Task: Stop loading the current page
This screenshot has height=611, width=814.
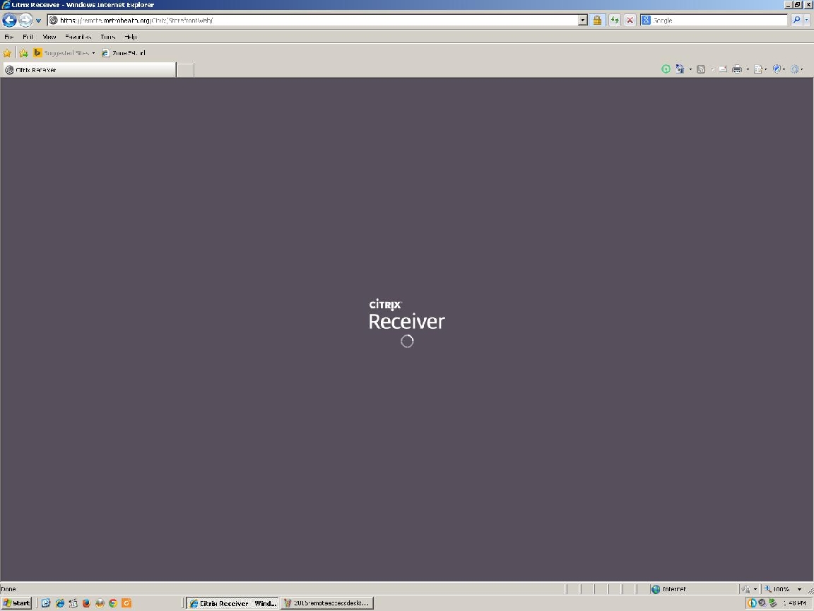Action: pyautogui.click(x=630, y=20)
